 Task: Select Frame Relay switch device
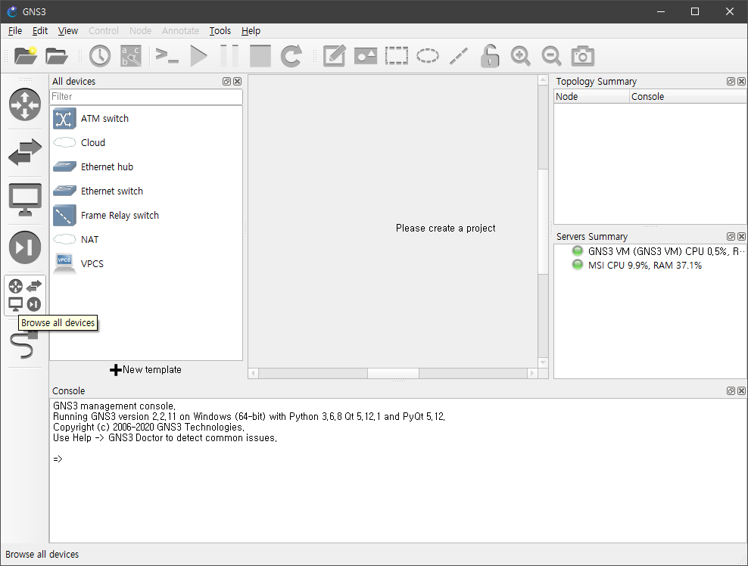pyautogui.click(x=146, y=216)
